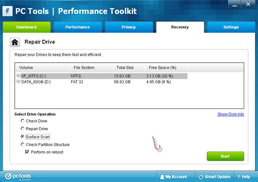
Task: Open the Privacy tab
Action: tap(129, 27)
